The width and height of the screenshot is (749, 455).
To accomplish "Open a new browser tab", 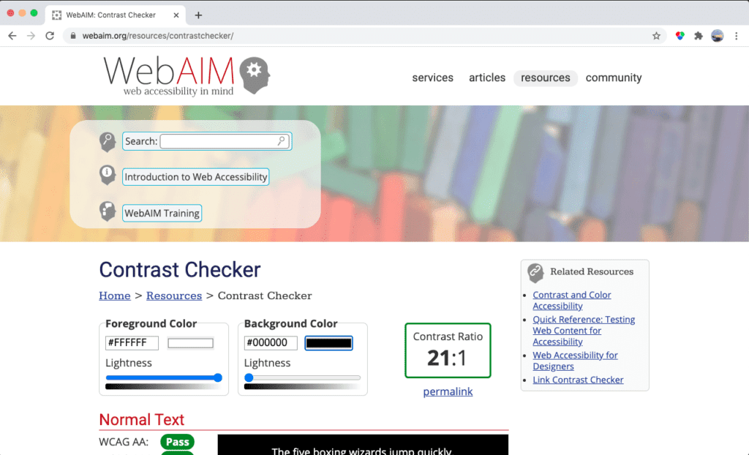I will pos(198,15).
